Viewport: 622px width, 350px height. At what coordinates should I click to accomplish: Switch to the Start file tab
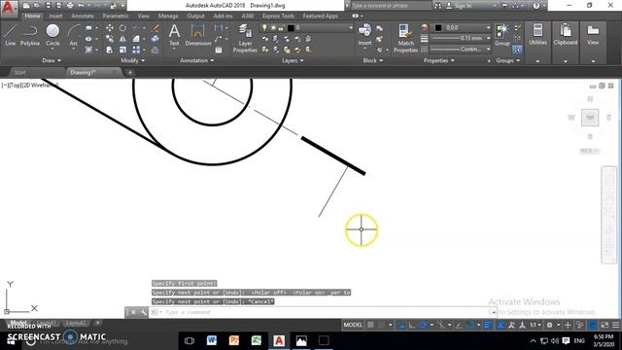click(19, 72)
